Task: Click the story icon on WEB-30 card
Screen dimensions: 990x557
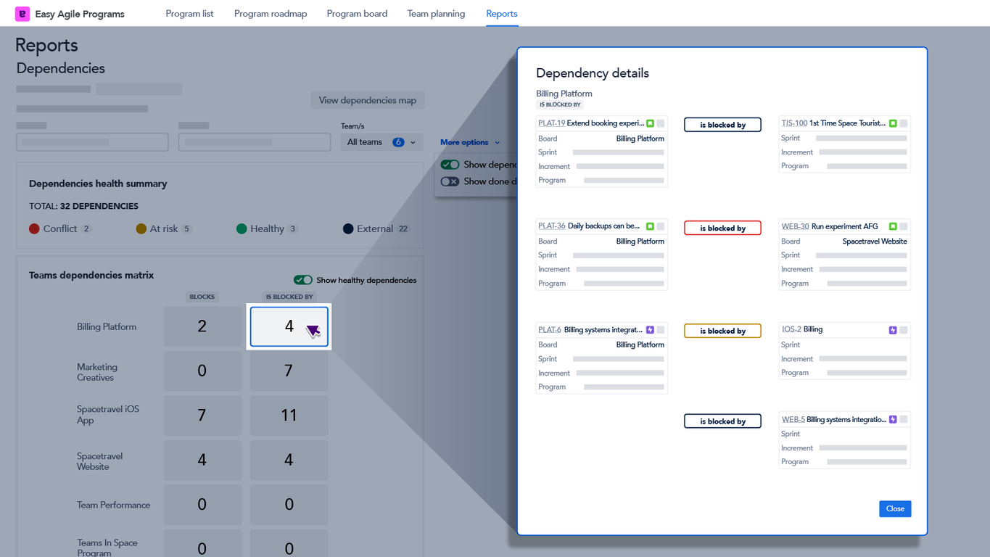Action: pos(893,226)
